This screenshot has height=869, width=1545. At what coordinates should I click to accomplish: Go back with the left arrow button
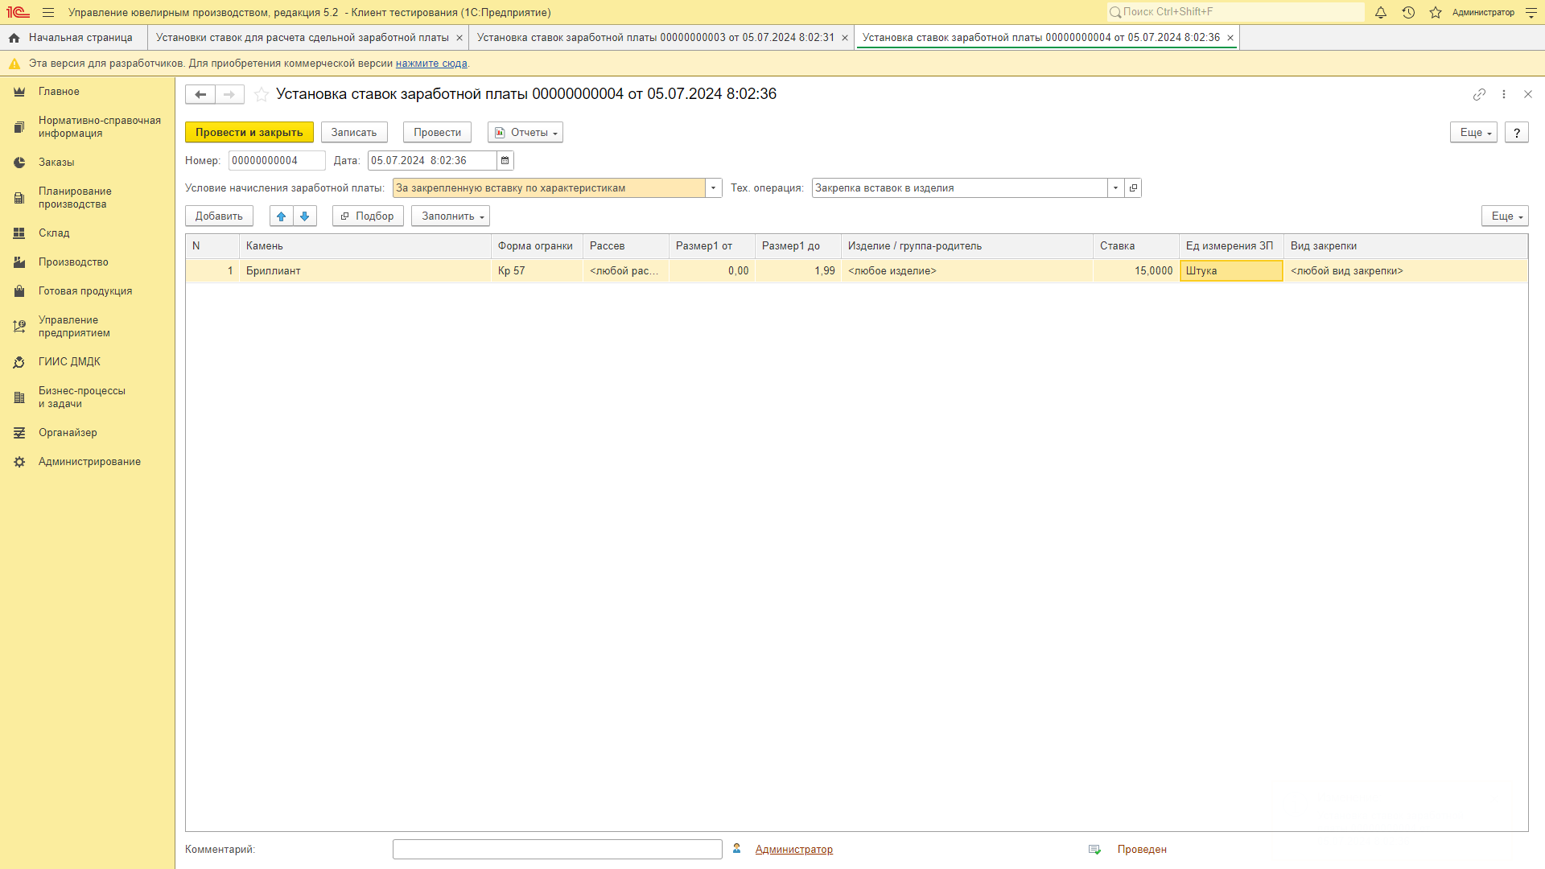click(200, 95)
